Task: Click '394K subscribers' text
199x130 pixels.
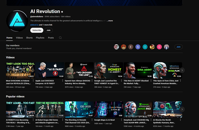Action: [52, 17]
